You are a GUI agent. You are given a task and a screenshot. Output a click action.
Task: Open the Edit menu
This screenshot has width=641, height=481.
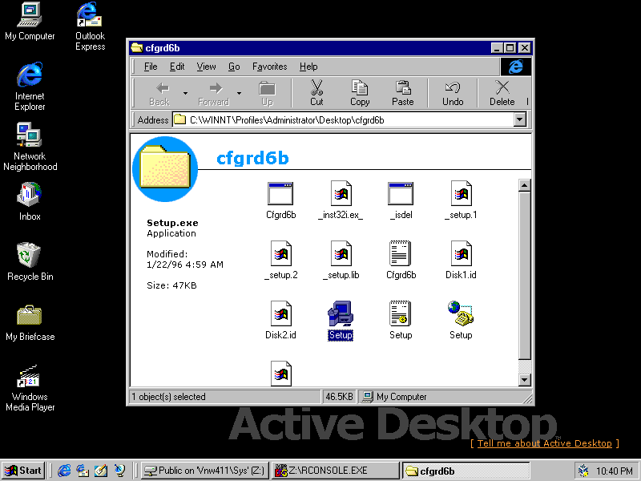point(177,67)
